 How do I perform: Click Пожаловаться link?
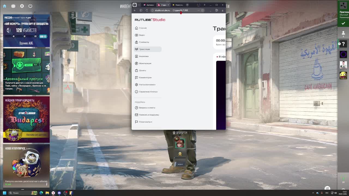click(x=148, y=122)
